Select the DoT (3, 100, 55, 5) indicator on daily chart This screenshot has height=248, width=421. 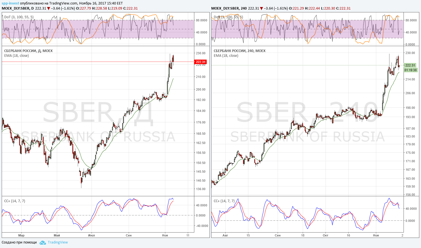pyautogui.click(x=19, y=17)
